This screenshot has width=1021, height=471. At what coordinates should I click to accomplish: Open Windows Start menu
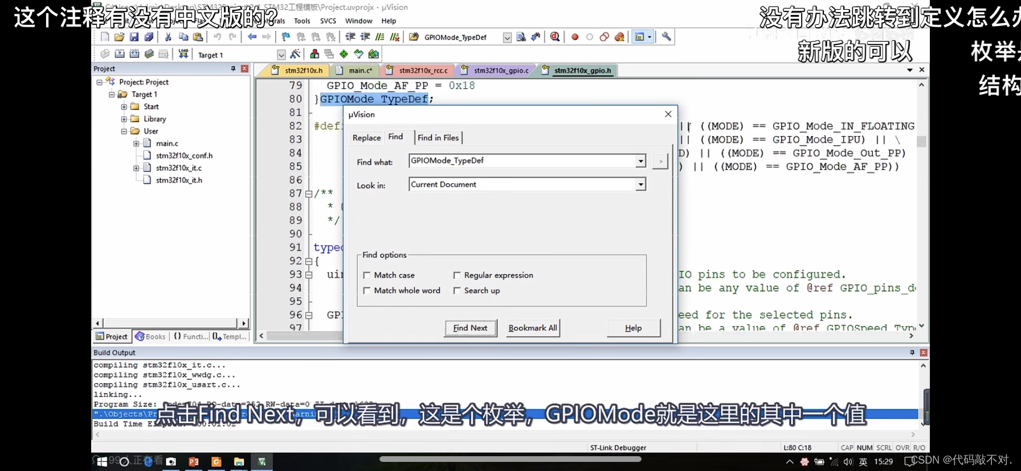(x=102, y=462)
